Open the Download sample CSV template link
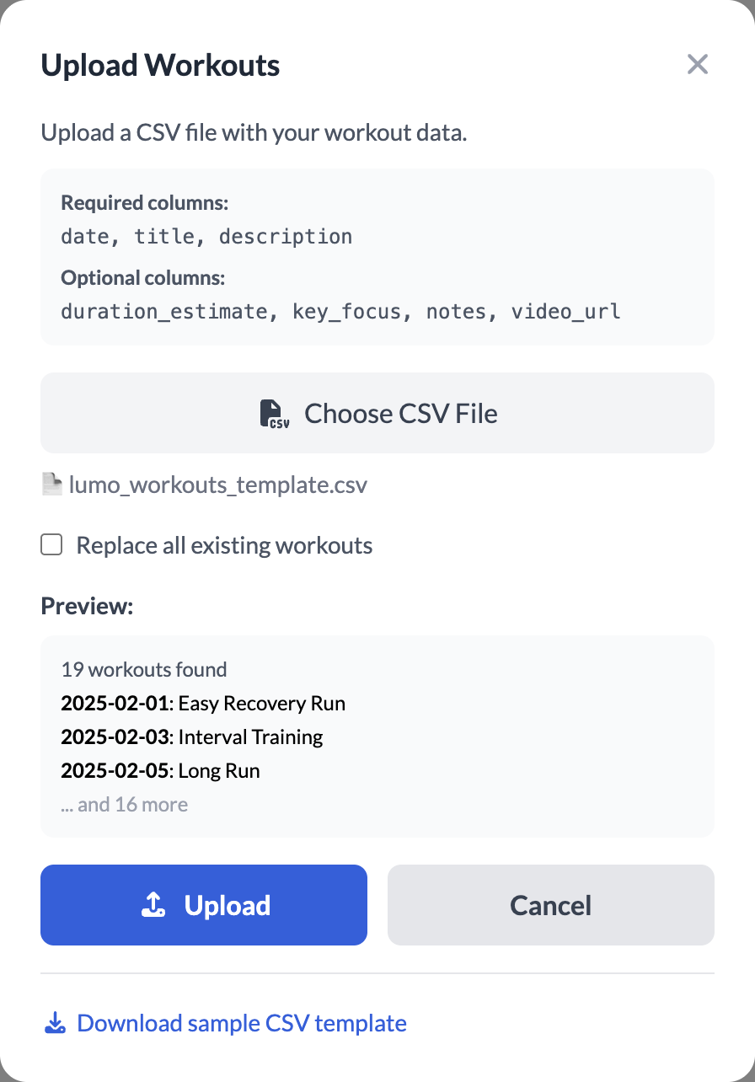This screenshot has width=755, height=1082. [x=241, y=1022]
